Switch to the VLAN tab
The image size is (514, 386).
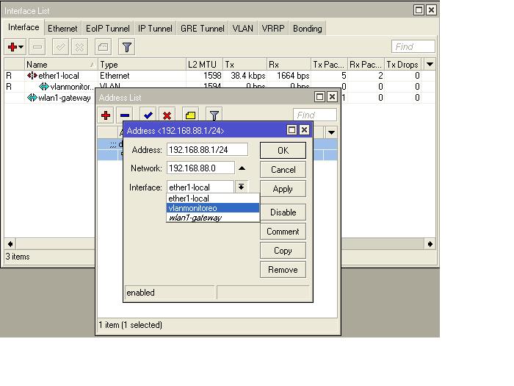click(x=242, y=29)
